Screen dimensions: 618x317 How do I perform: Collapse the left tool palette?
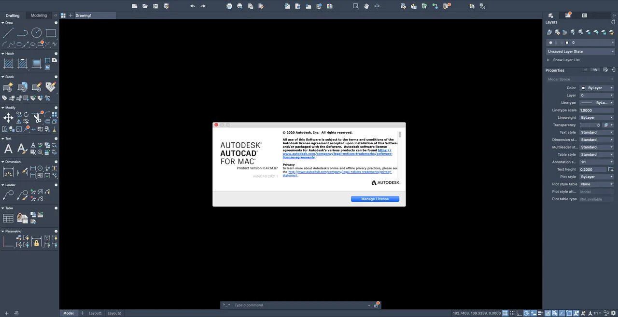(56, 15)
